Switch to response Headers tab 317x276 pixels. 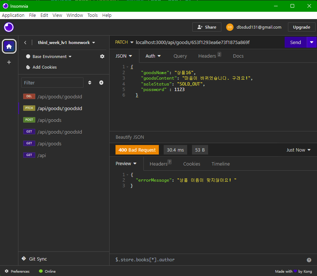(160, 163)
